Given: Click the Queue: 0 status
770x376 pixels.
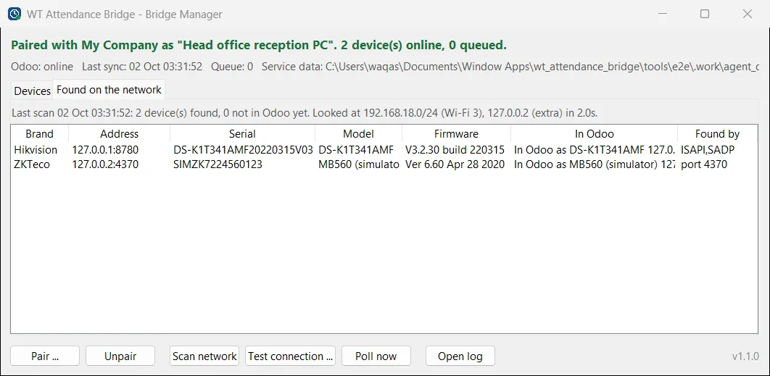Looking at the screenshot, I should (232, 67).
